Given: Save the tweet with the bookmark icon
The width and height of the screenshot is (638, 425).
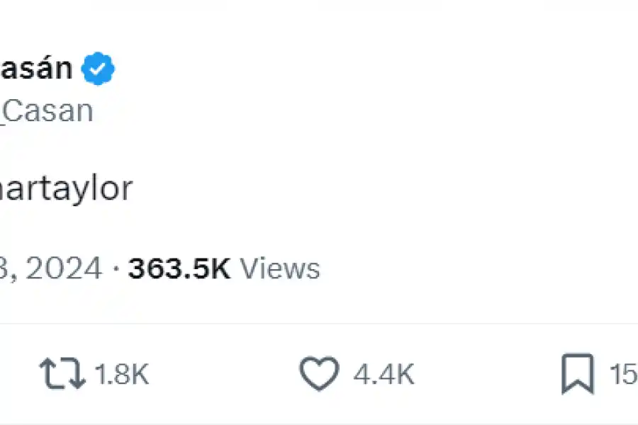Looking at the screenshot, I should (578, 375).
